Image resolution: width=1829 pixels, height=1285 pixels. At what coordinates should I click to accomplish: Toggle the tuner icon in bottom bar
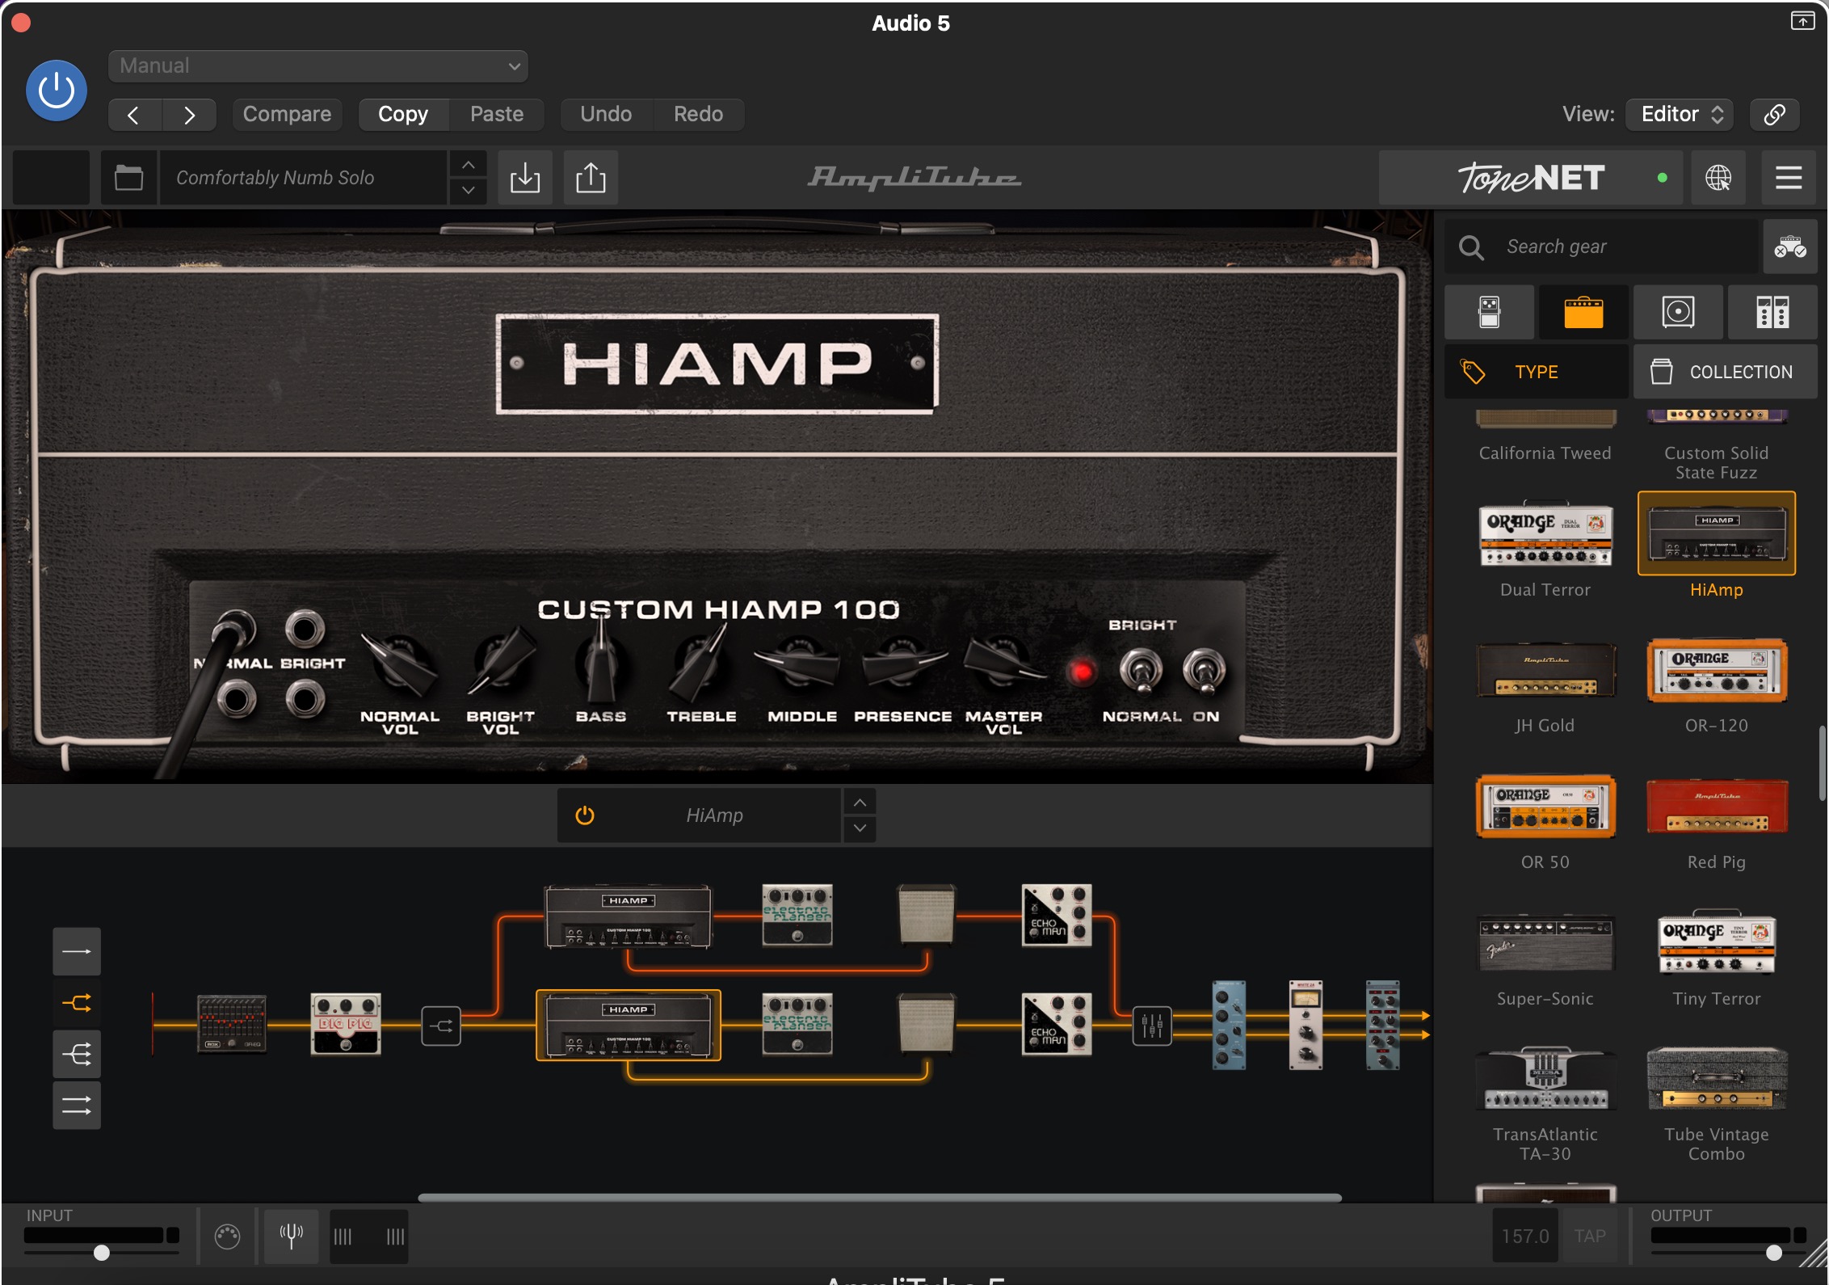point(292,1236)
